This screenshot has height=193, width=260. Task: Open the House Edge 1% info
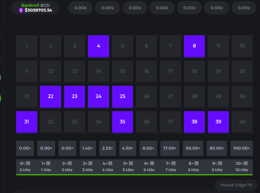[236, 185]
